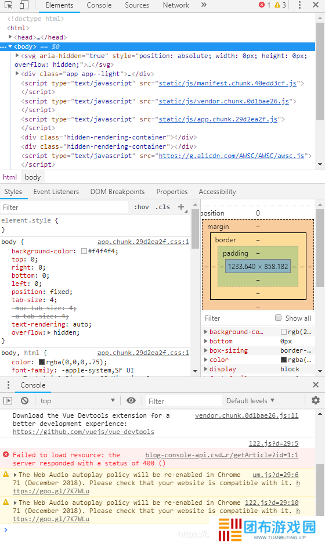Open the DevTools three-dot customize menu
The height and width of the screenshot is (545, 325).
(299, 5)
